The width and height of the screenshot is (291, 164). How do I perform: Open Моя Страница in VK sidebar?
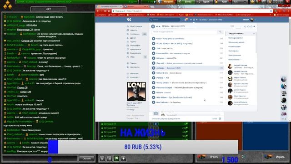tap(136, 26)
